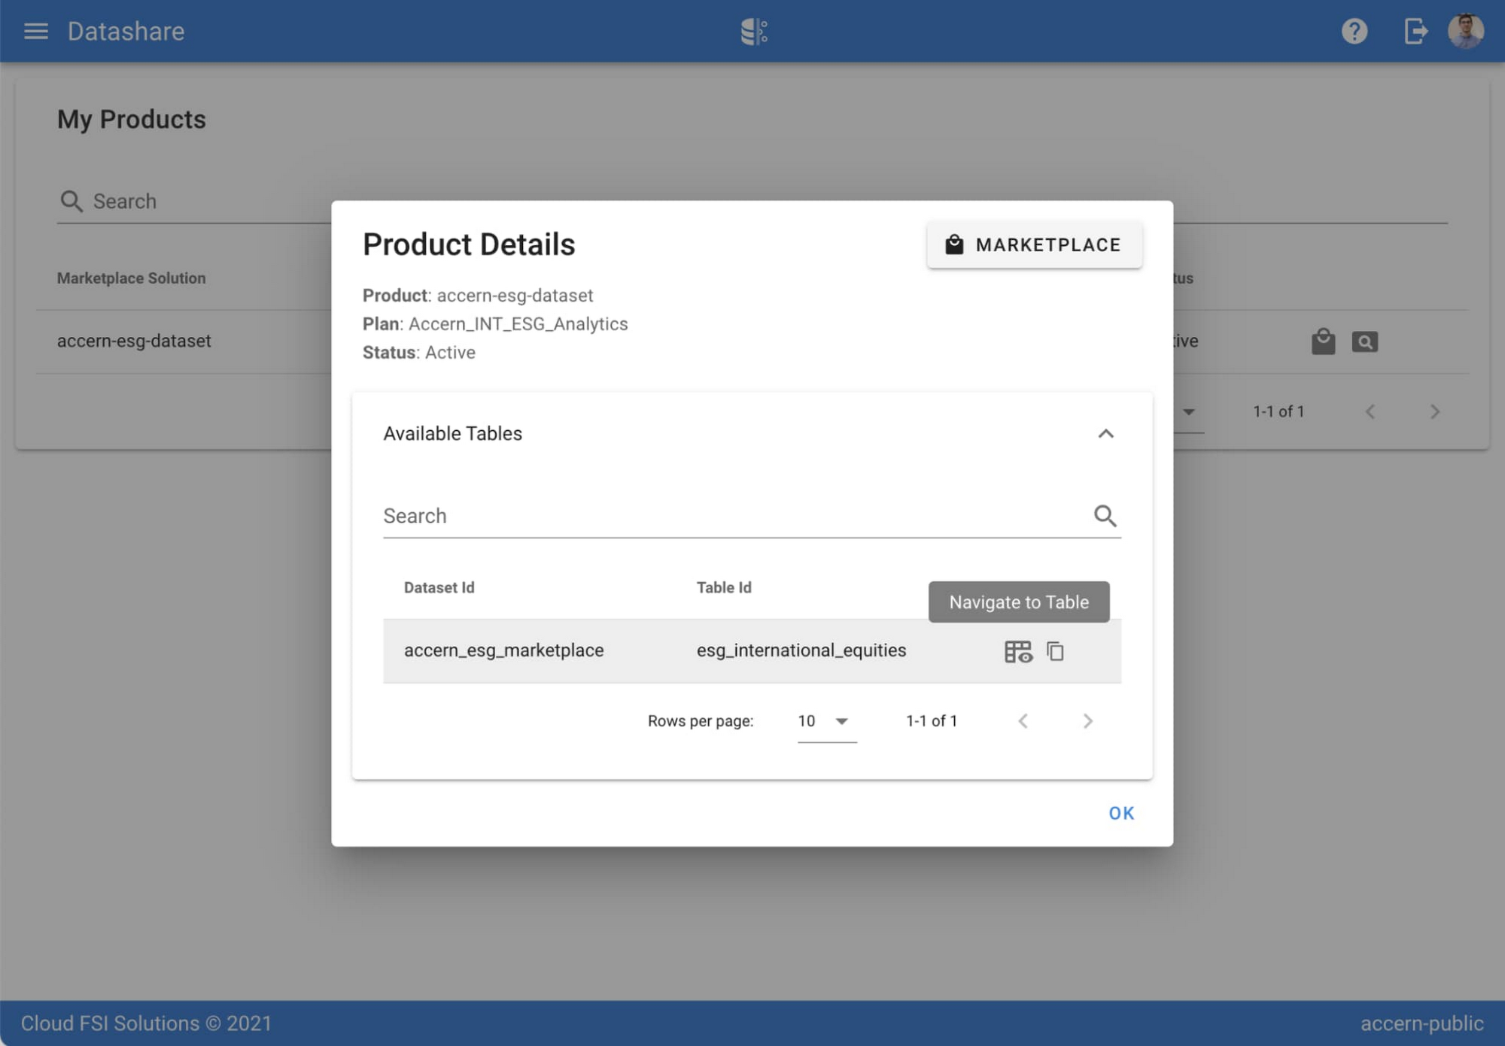Copy the esg_international_equities table id icon
The image size is (1505, 1046).
[1055, 651]
